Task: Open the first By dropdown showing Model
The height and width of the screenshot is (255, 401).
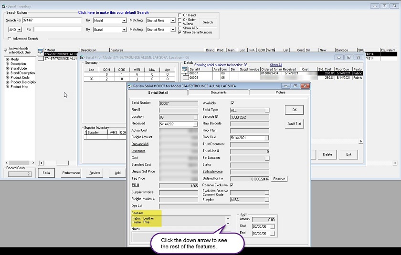Action: 124,20
